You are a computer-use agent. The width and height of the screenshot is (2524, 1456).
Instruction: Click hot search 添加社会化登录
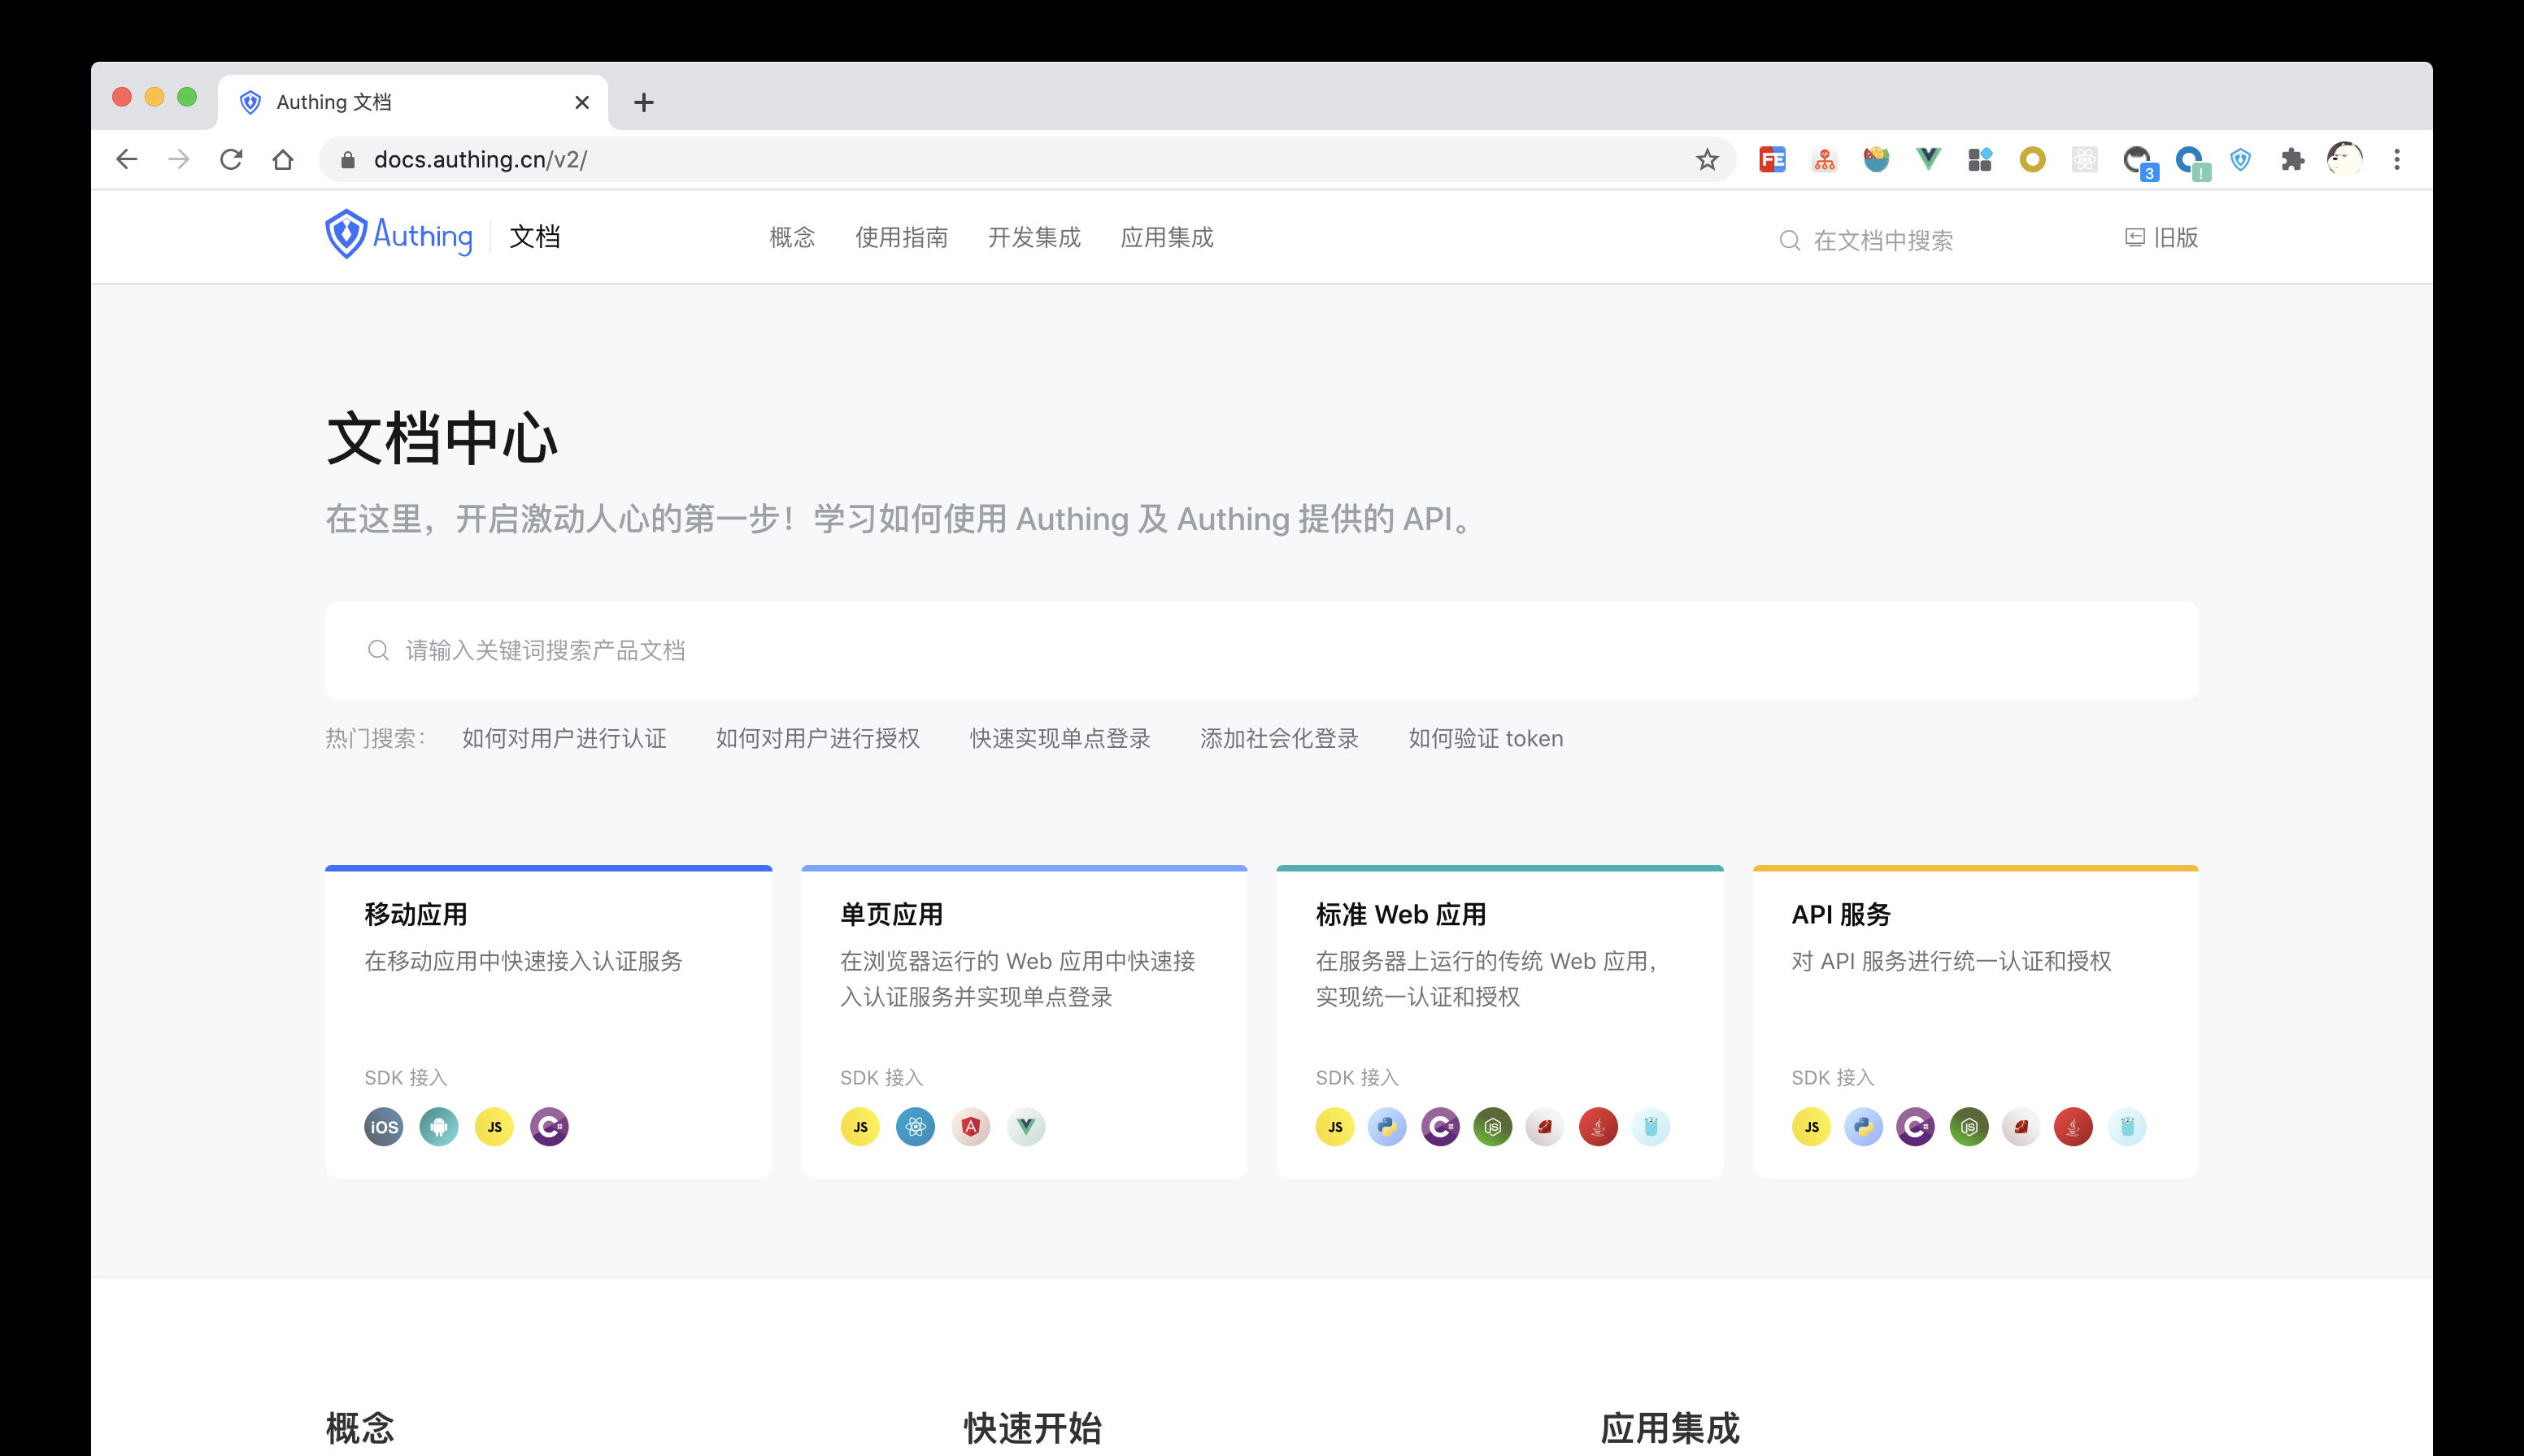point(1279,738)
